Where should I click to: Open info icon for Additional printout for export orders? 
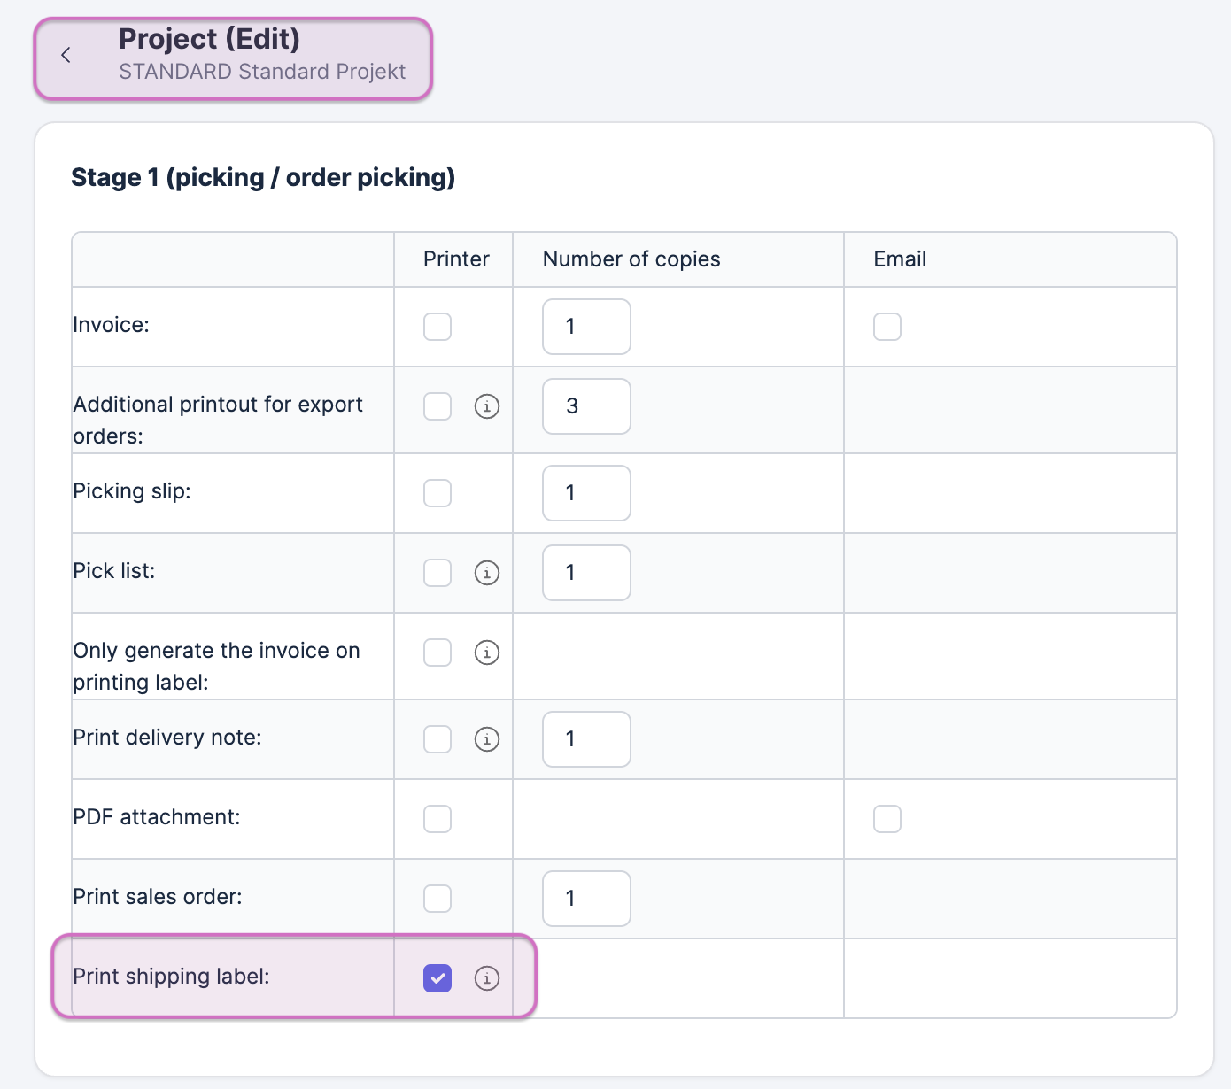click(487, 406)
